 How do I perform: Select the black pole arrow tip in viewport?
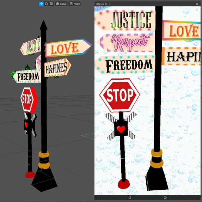pos(44,25)
